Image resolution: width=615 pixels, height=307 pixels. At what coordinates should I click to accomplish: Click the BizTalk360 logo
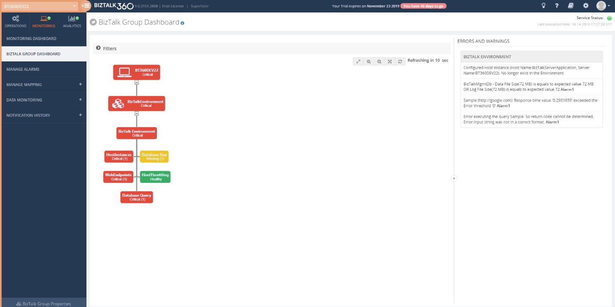coord(113,6)
